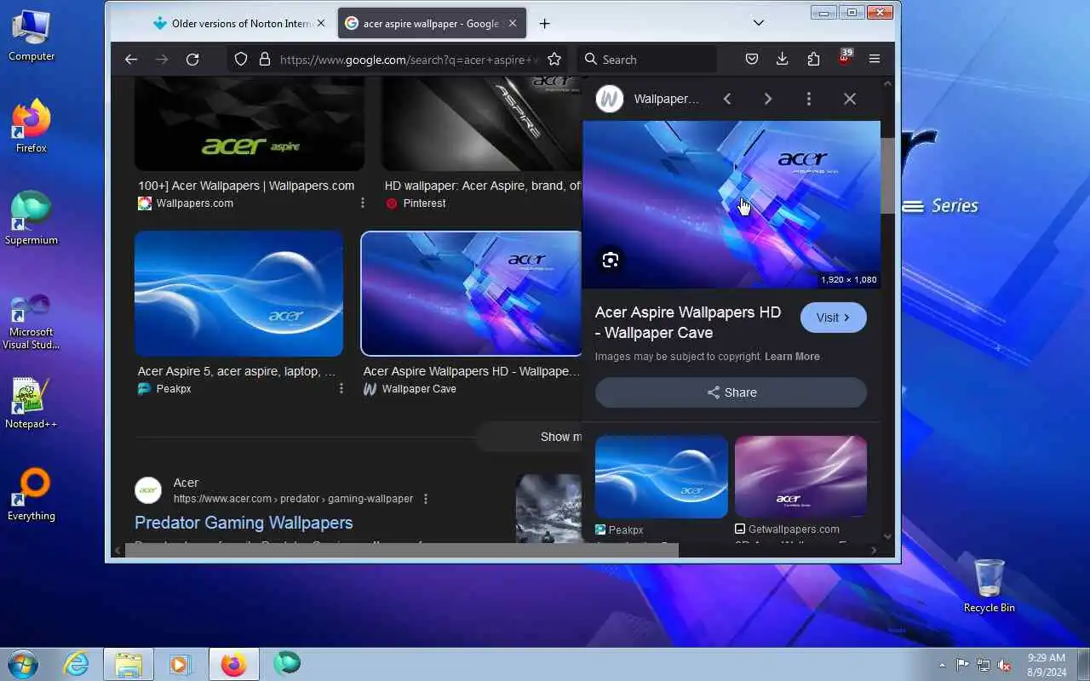Select the Recycle Bin icon
Viewport: 1090px width, 681px height.
pos(989,586)
